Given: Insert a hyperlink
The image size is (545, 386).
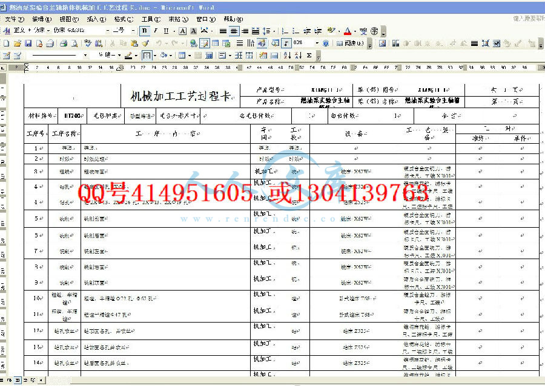Looking at the screenshot, I should click(x=194, y=43).
